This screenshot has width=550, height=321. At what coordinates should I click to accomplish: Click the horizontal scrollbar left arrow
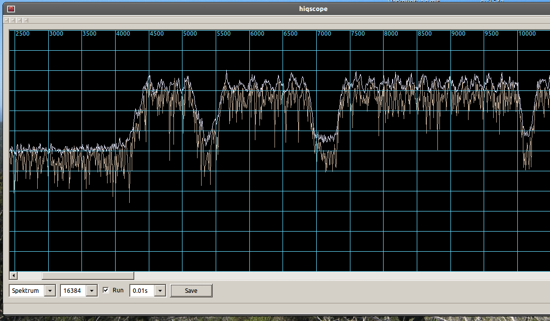pos(14,275)
